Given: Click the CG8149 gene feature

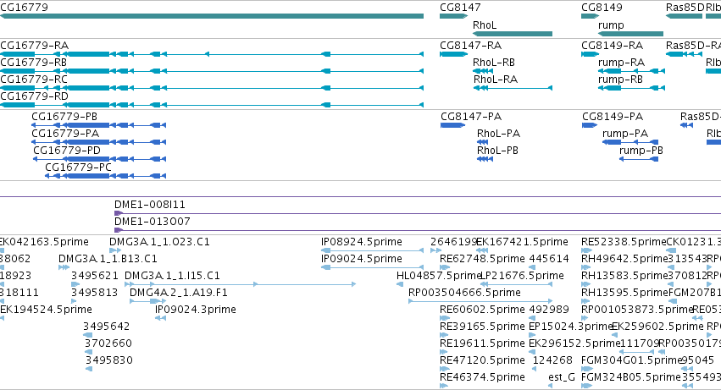Looking at the screenshot, I should click(x=591, y=16).
